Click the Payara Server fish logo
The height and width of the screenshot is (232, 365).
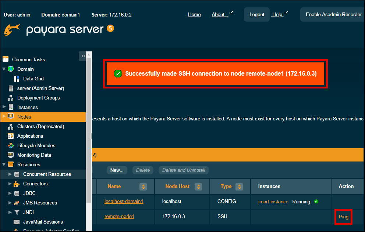tap(13, 29)
